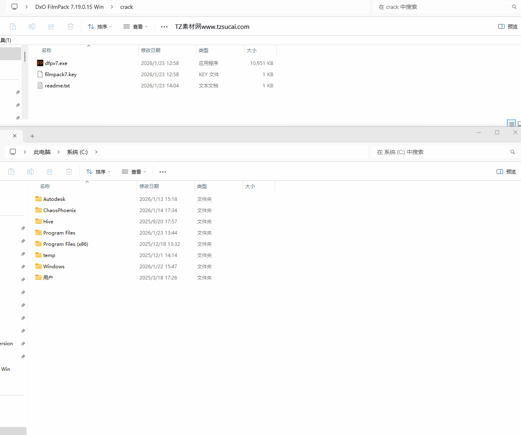
Task: Click the Rename icon in the crack window toolbar
Action: tap(32, 26)
